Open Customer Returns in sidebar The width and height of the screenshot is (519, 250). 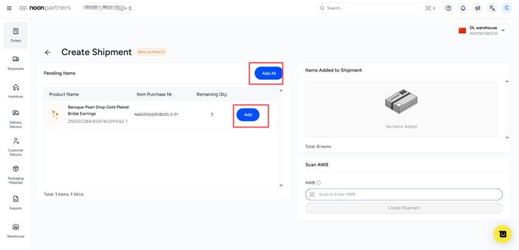pyautogui.click(x=16, y=147)
